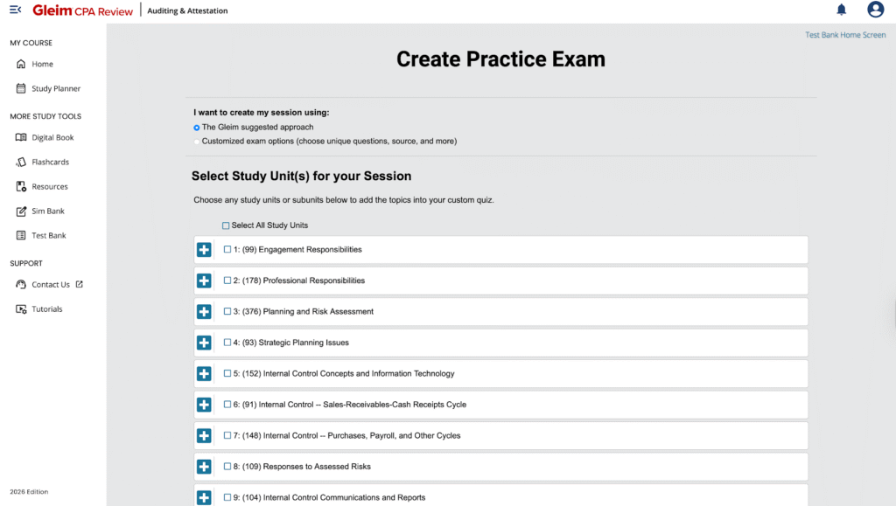Click the Study Planner calendar icon
896x506 pixels.
(x=21, y=88)
